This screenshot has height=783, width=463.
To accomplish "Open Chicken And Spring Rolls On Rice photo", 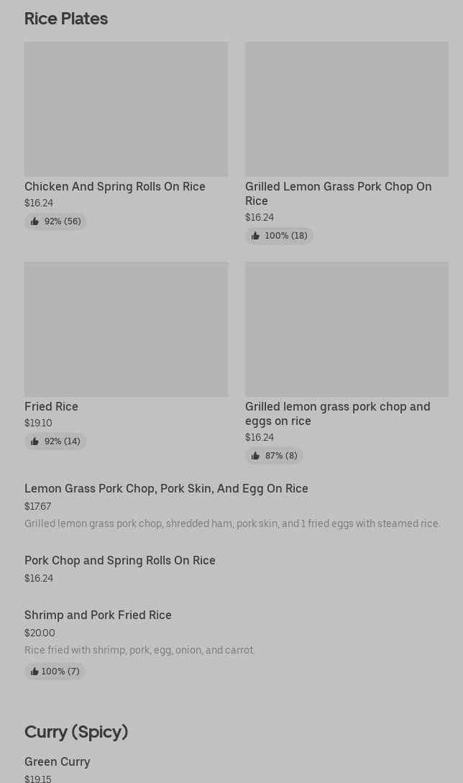I will tap(126, 109).
